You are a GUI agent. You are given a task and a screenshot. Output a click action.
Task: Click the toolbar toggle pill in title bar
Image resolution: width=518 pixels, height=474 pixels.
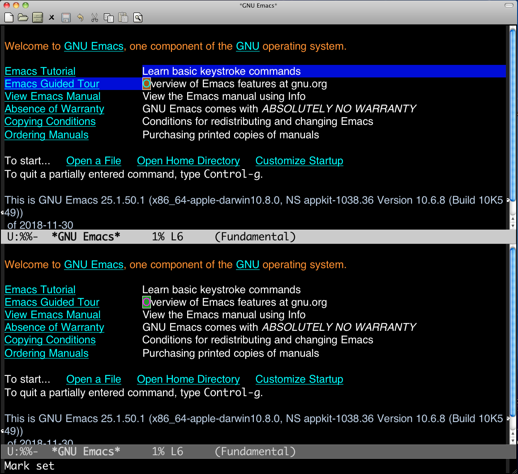pyautogui.click(x=509, y=5)
